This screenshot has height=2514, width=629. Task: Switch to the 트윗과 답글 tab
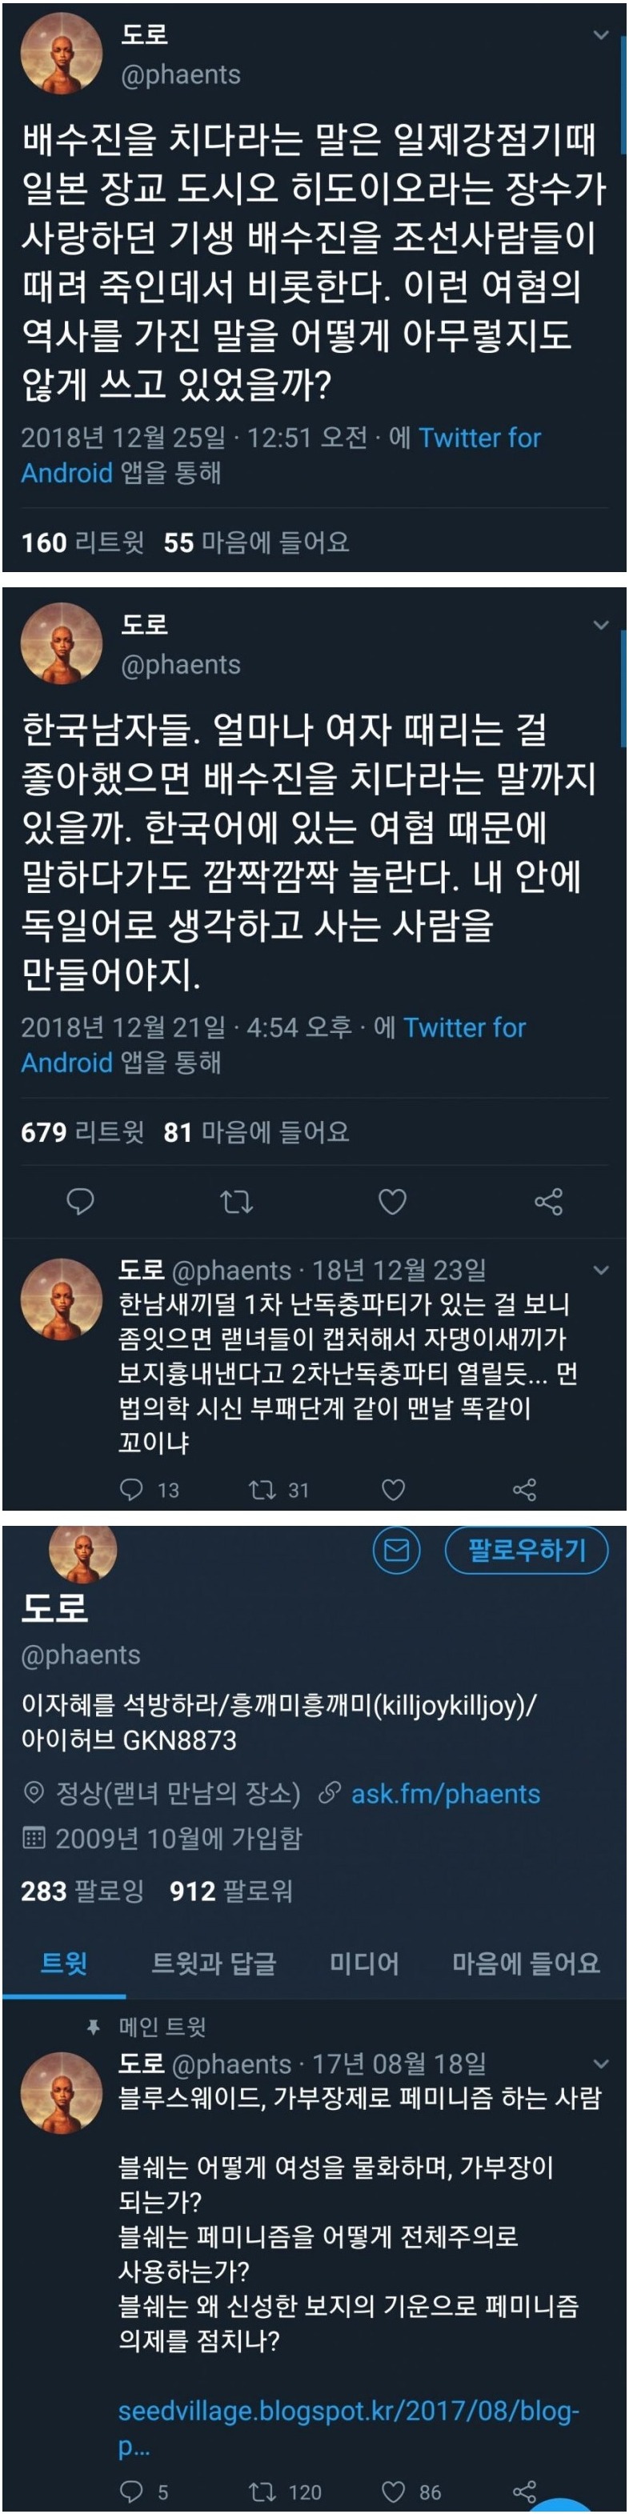pyautogui.click(x=213, y=1962)
